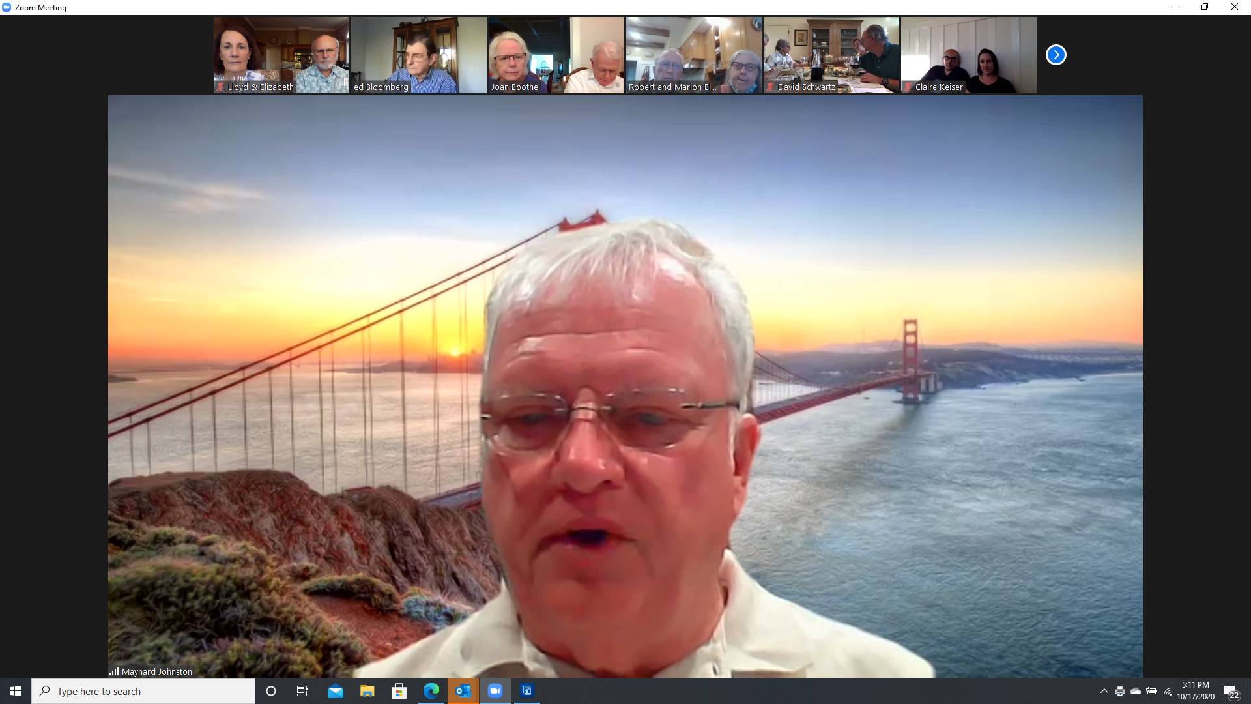The height and width of the screenshot is (704, 1251).
Task: Select Lloyd & Elizabeth video thumbnail
Action: [x=281, y=55]
